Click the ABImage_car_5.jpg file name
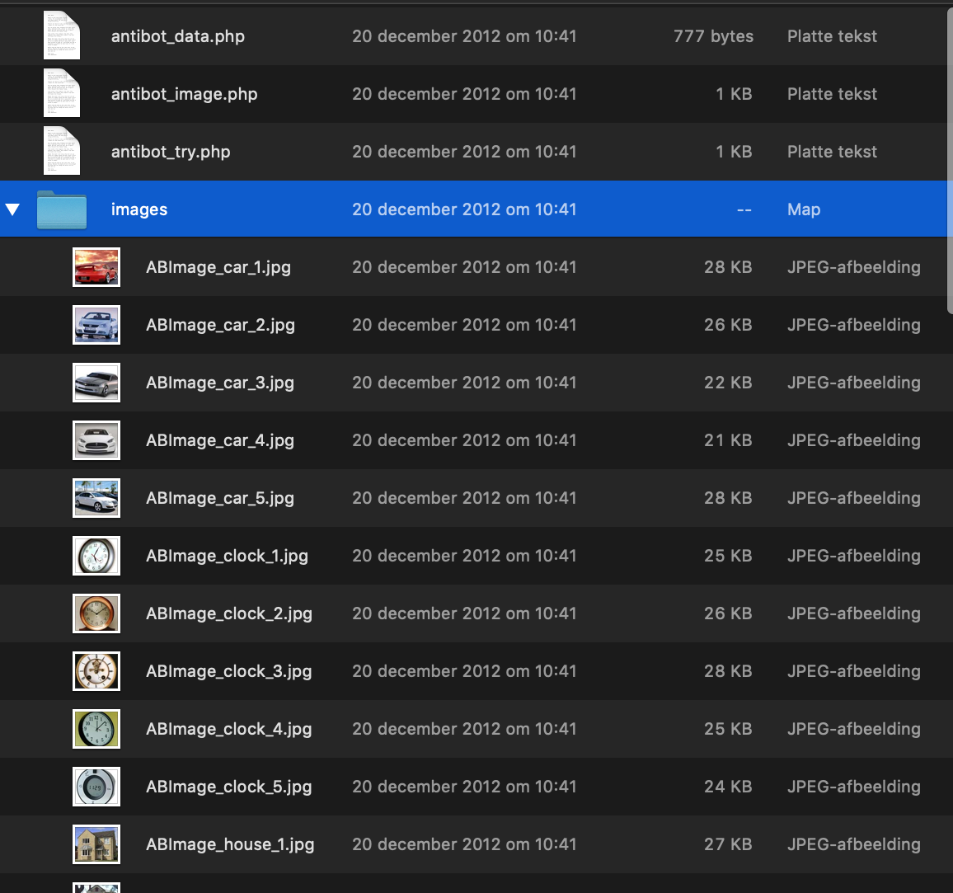 tap(220, 498)
